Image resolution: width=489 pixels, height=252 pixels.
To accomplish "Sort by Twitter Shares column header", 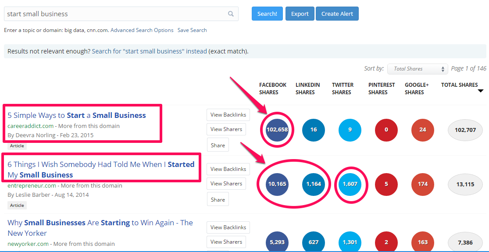I will (343, 89).
